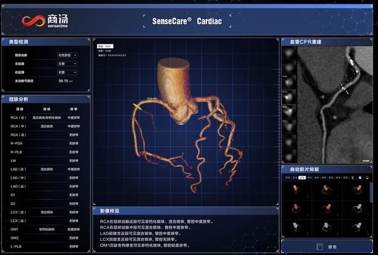
Task: Click the 报告 report button
Action: (x=327, y=246)
